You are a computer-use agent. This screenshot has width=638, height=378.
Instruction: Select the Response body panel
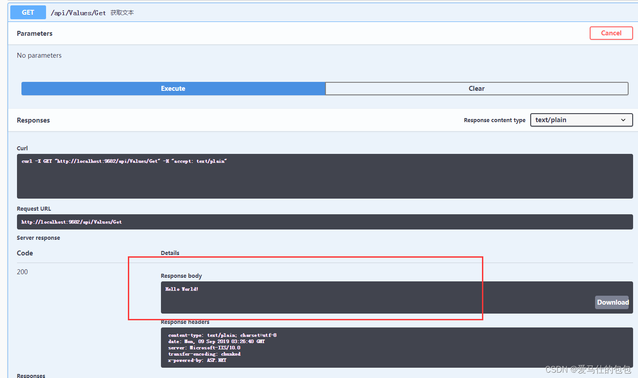[313, 297]
